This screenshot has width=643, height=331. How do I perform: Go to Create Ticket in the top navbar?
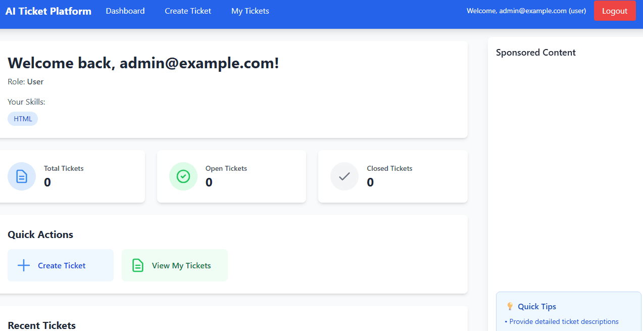pos(188,11)
